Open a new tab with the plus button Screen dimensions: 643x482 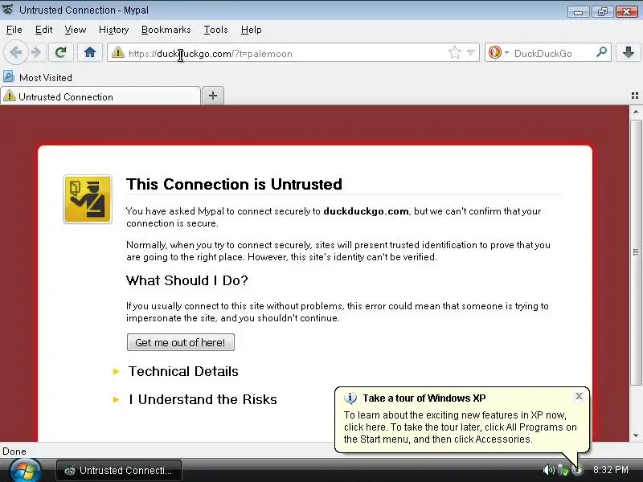213,96
